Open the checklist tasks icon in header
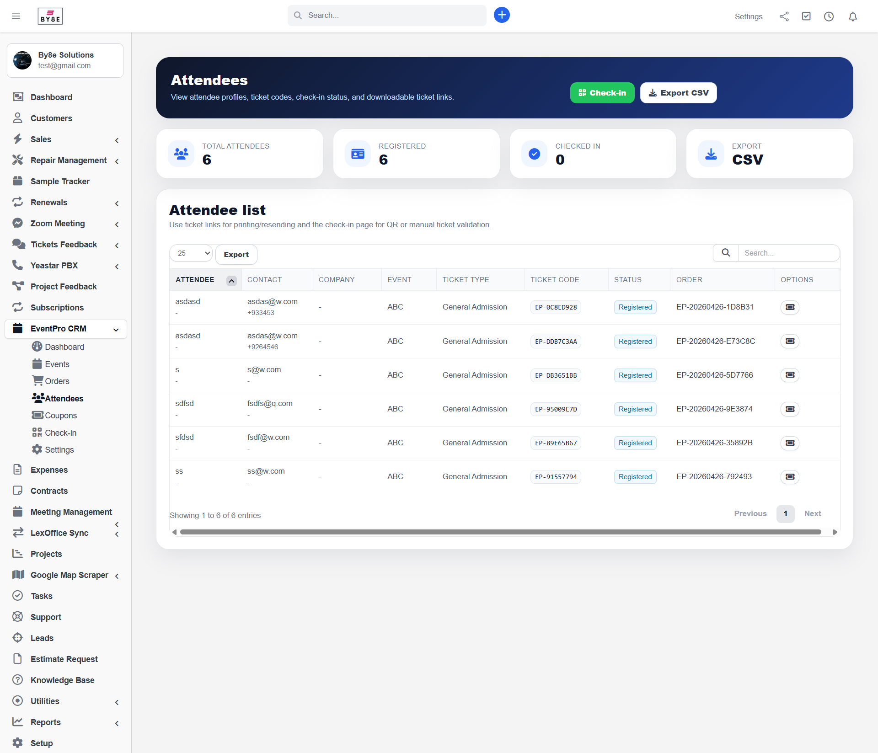 click(806, 16)
